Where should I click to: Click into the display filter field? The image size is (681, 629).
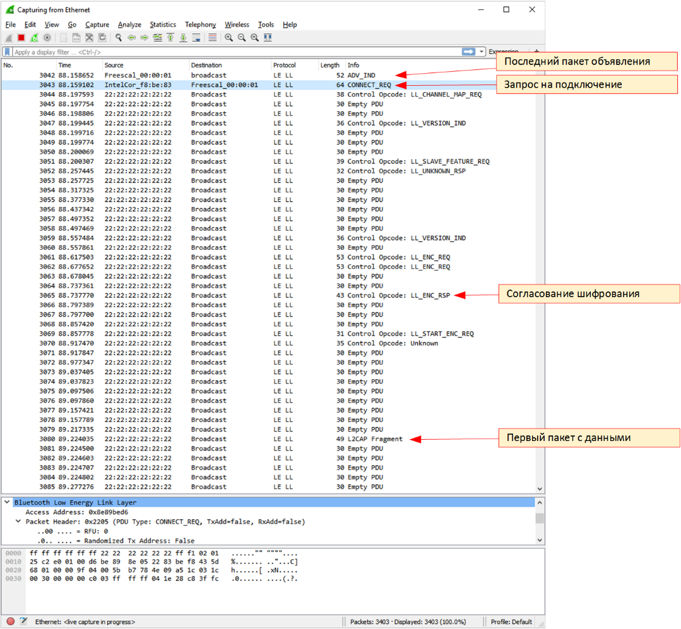point(237,52)
